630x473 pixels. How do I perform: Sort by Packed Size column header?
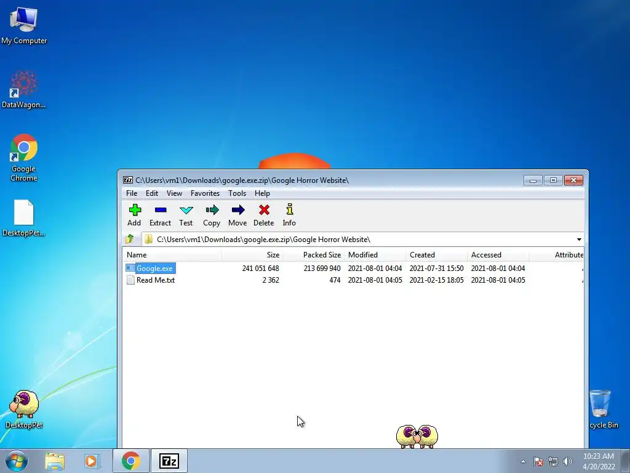pos(314,254)
